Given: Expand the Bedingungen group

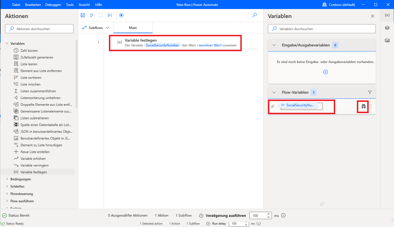Looking at the screenshot, I should pyautogui.click(x=7, y=179).
